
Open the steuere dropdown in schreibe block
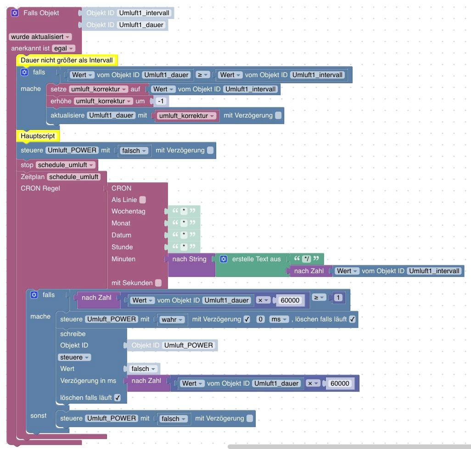click(x=74, y=357)
